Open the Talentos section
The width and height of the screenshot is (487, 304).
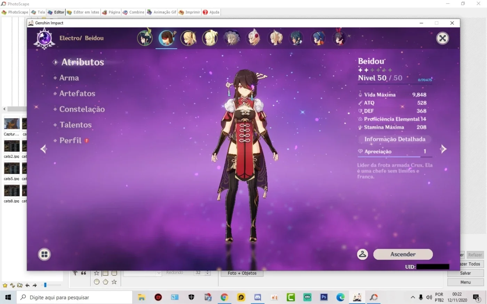(x=75, y=125)
